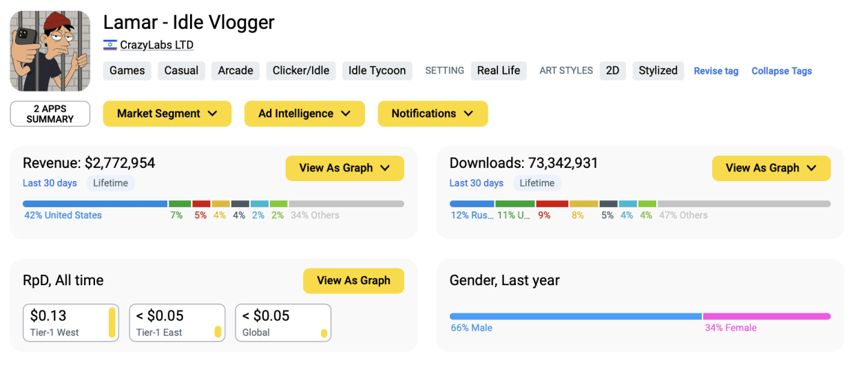Select Lifetime toggle under Revenue
854x367 pixels.
pos(110,183)
